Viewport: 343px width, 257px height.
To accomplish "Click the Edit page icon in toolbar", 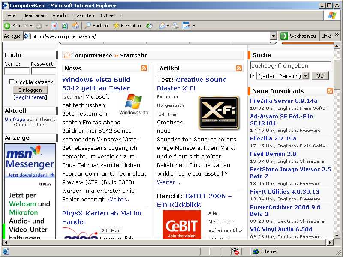I will click(186, 26).
